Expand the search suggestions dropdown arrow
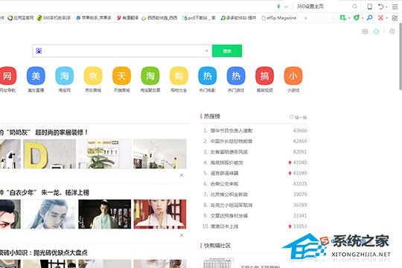The width and height of the screenshot is (402, 268). pos(207,51)
